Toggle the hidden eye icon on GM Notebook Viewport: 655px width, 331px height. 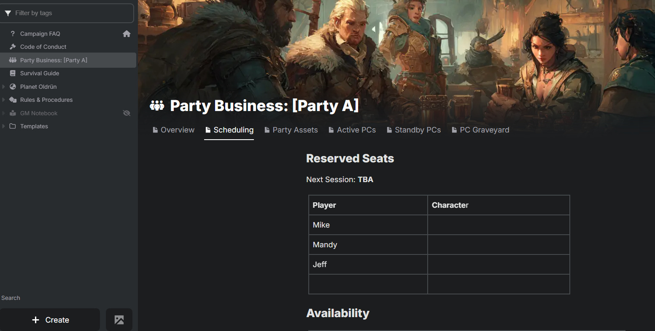(127, 113)
